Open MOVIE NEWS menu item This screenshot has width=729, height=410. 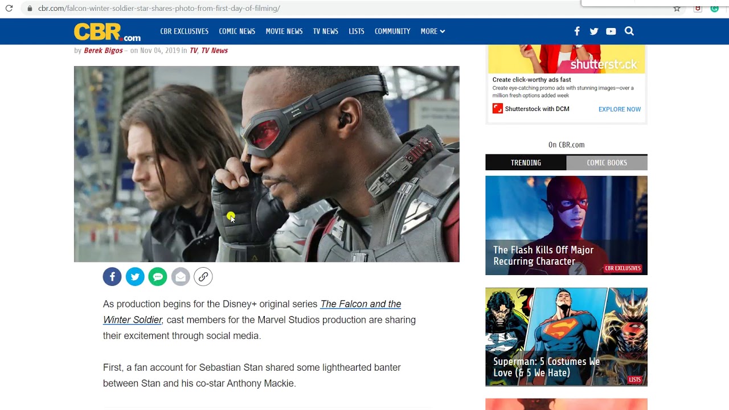(x=284, y=31)
